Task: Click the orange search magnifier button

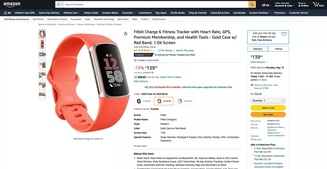Action: pos(252,4)
